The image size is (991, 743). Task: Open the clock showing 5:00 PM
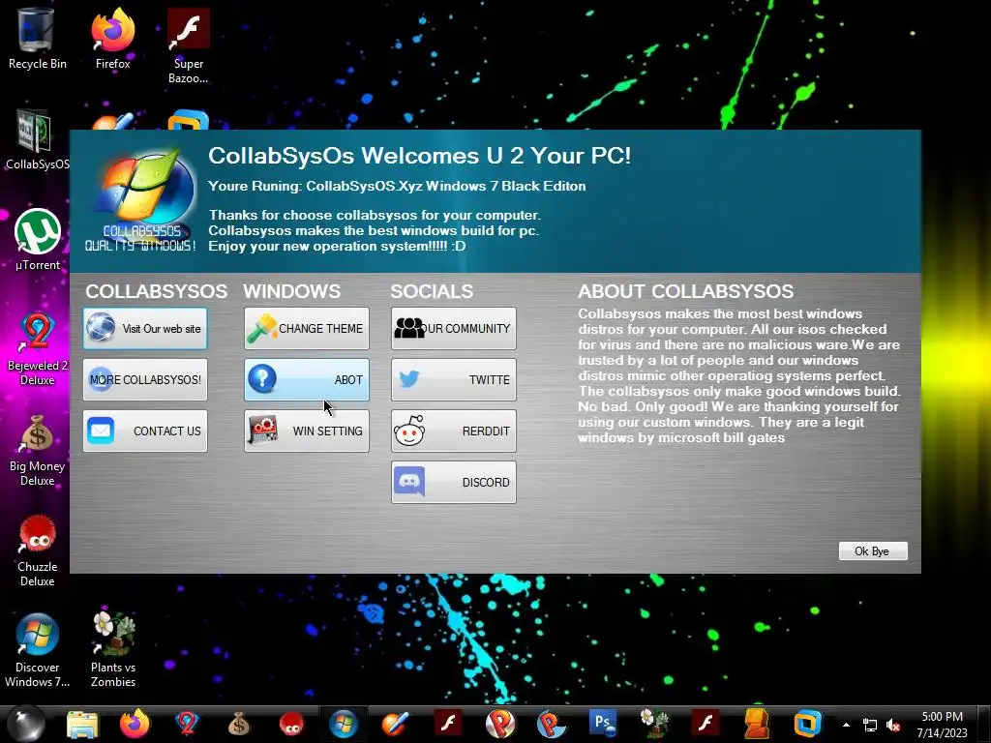click(942, 725)
